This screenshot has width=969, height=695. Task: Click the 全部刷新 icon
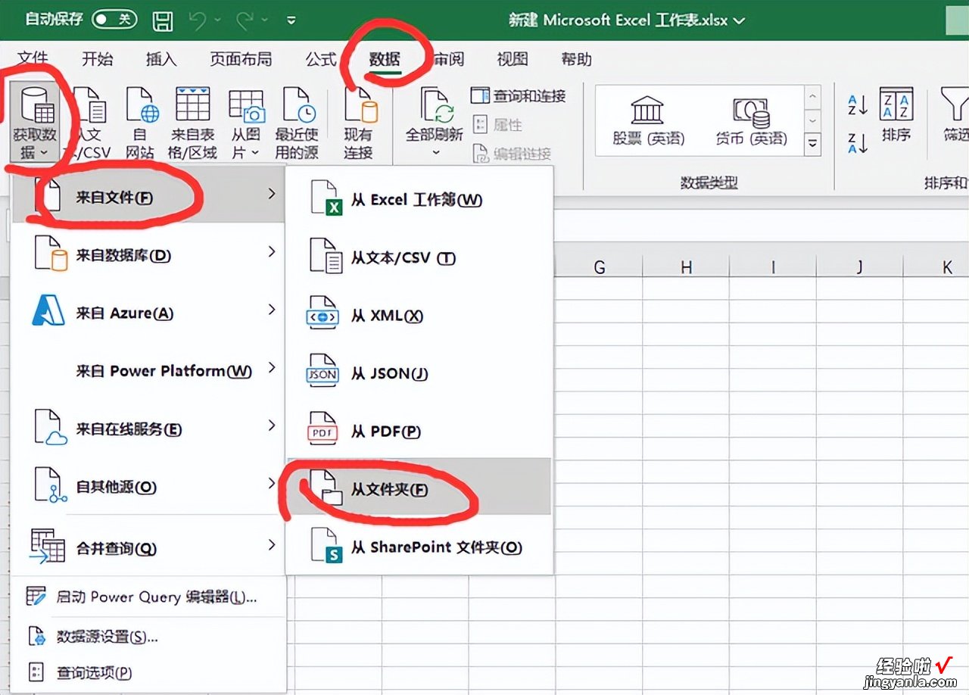[x=436, y=105]
